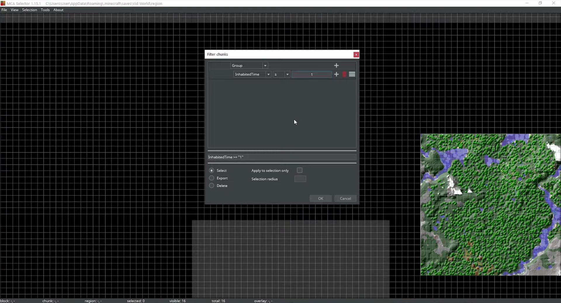
Task: Restore the MCA Selector window size
Action: (540, 3)
